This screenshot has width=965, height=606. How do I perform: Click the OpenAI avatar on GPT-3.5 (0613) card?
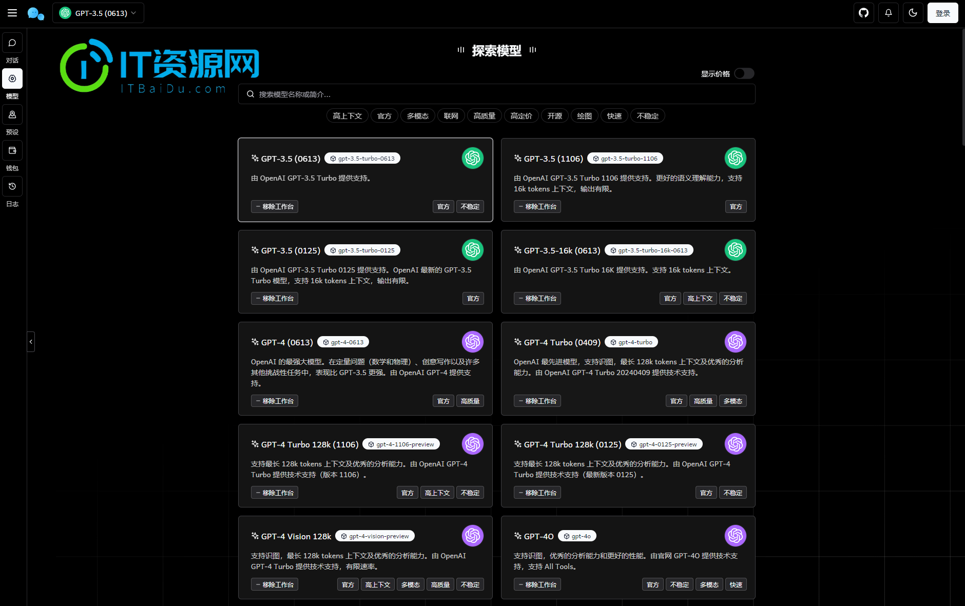click(x=473, y=158)
